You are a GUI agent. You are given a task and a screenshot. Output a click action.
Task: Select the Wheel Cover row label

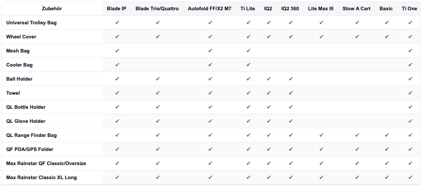click(x=21, y=37)
